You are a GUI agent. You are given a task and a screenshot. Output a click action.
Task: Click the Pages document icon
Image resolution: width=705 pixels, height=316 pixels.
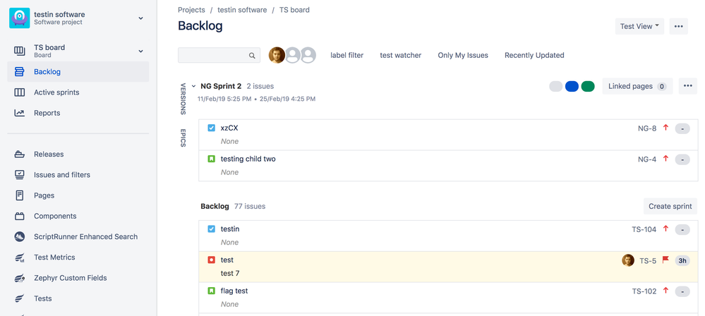click(19, 195)
